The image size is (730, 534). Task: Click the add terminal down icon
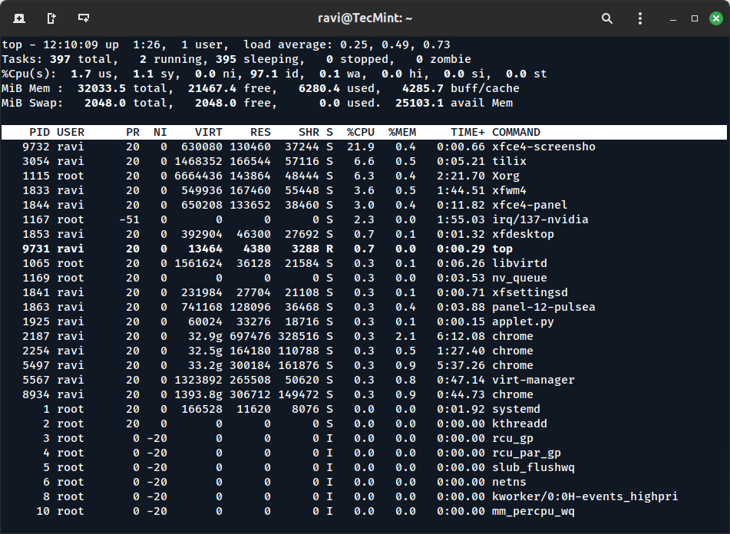(84, 18)
